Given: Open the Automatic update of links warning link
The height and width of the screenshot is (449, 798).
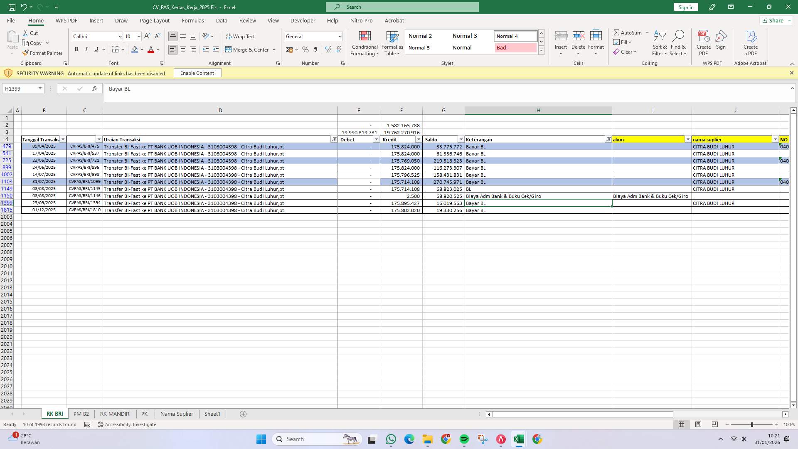Looking at the screenshot, I should coord(116,73).
